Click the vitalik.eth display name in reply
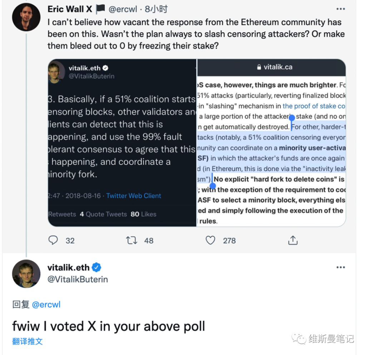The width and height of the screenshot is (366, 355). click(x=68, y=267)
